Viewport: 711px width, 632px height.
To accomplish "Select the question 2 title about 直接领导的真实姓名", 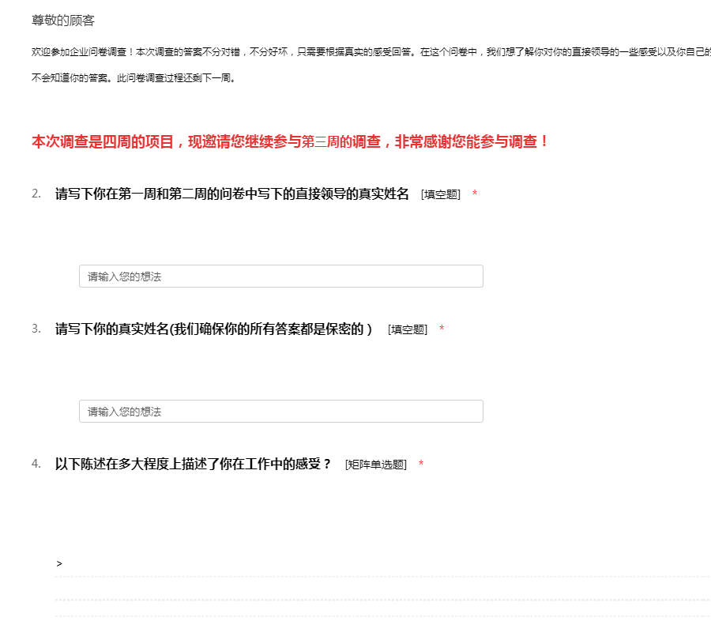I will pyautogui.click(x=232, y=194).
